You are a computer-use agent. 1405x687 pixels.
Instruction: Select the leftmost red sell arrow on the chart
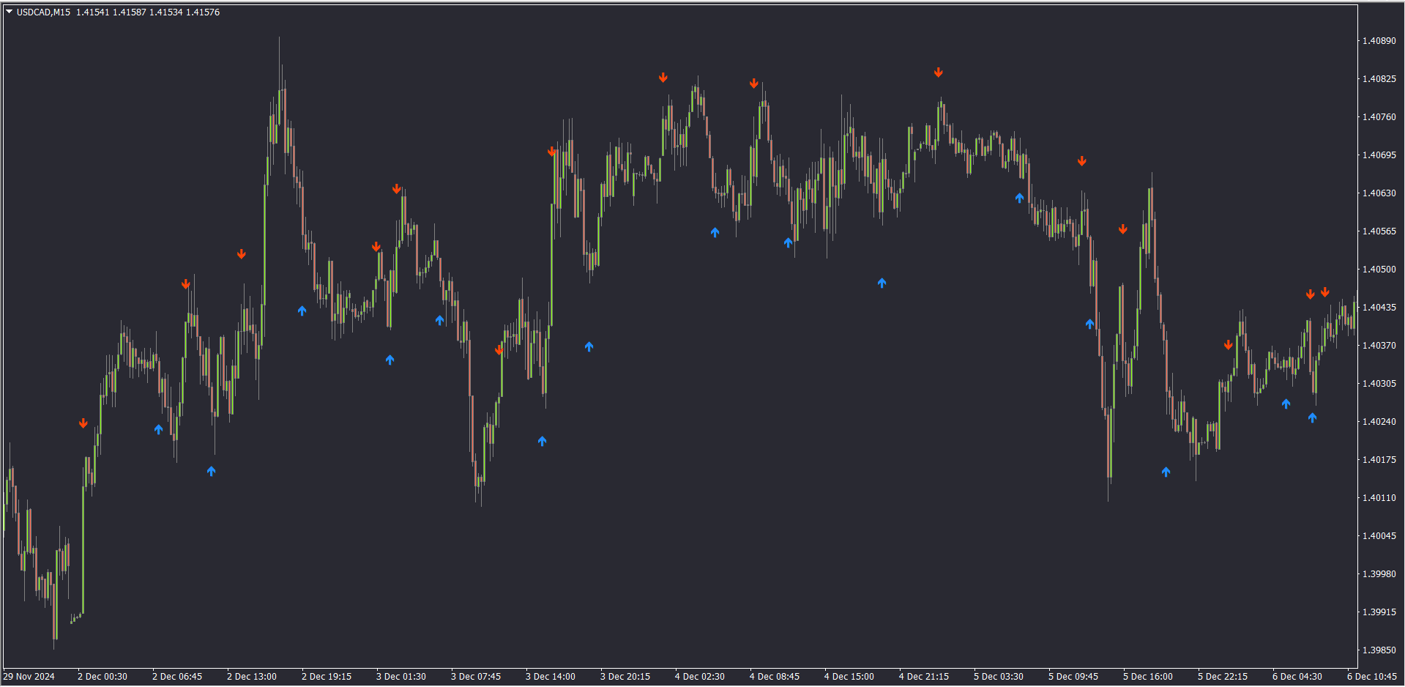pyautogui.click(x=83, y=423)
